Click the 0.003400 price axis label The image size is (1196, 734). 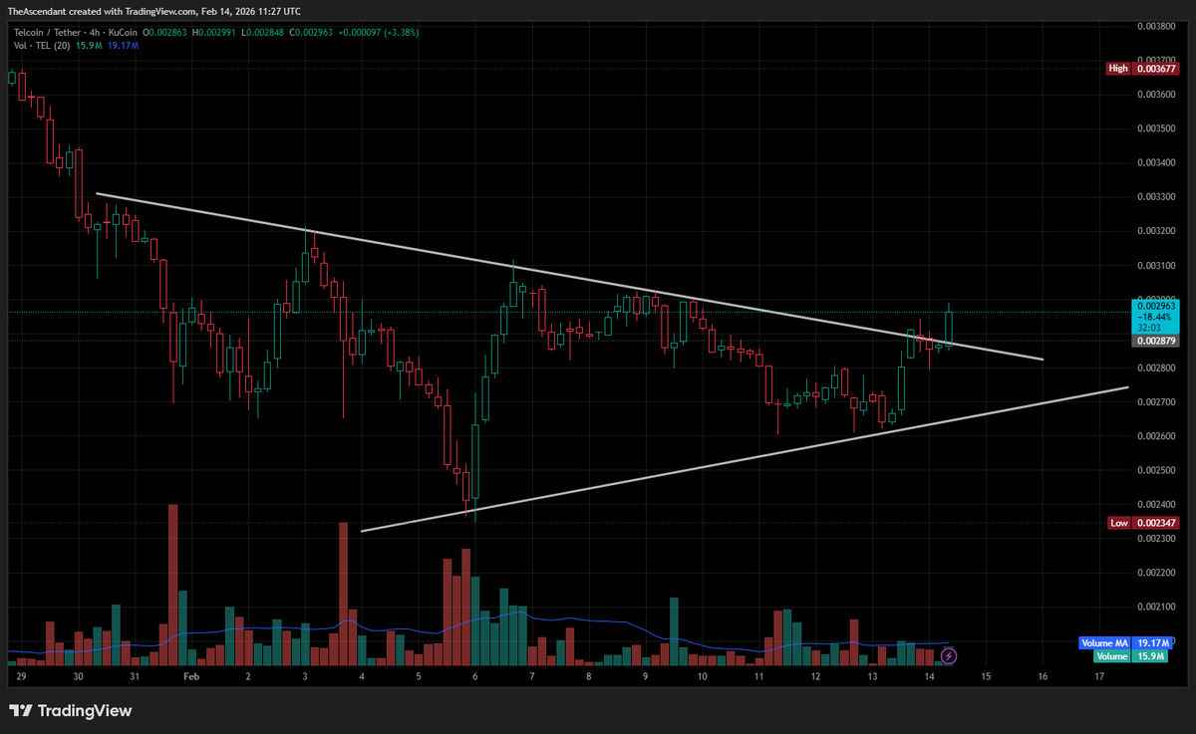1155,163
